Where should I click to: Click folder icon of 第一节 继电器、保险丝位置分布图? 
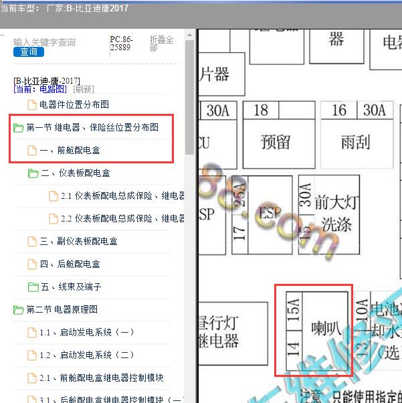[19, 127]
